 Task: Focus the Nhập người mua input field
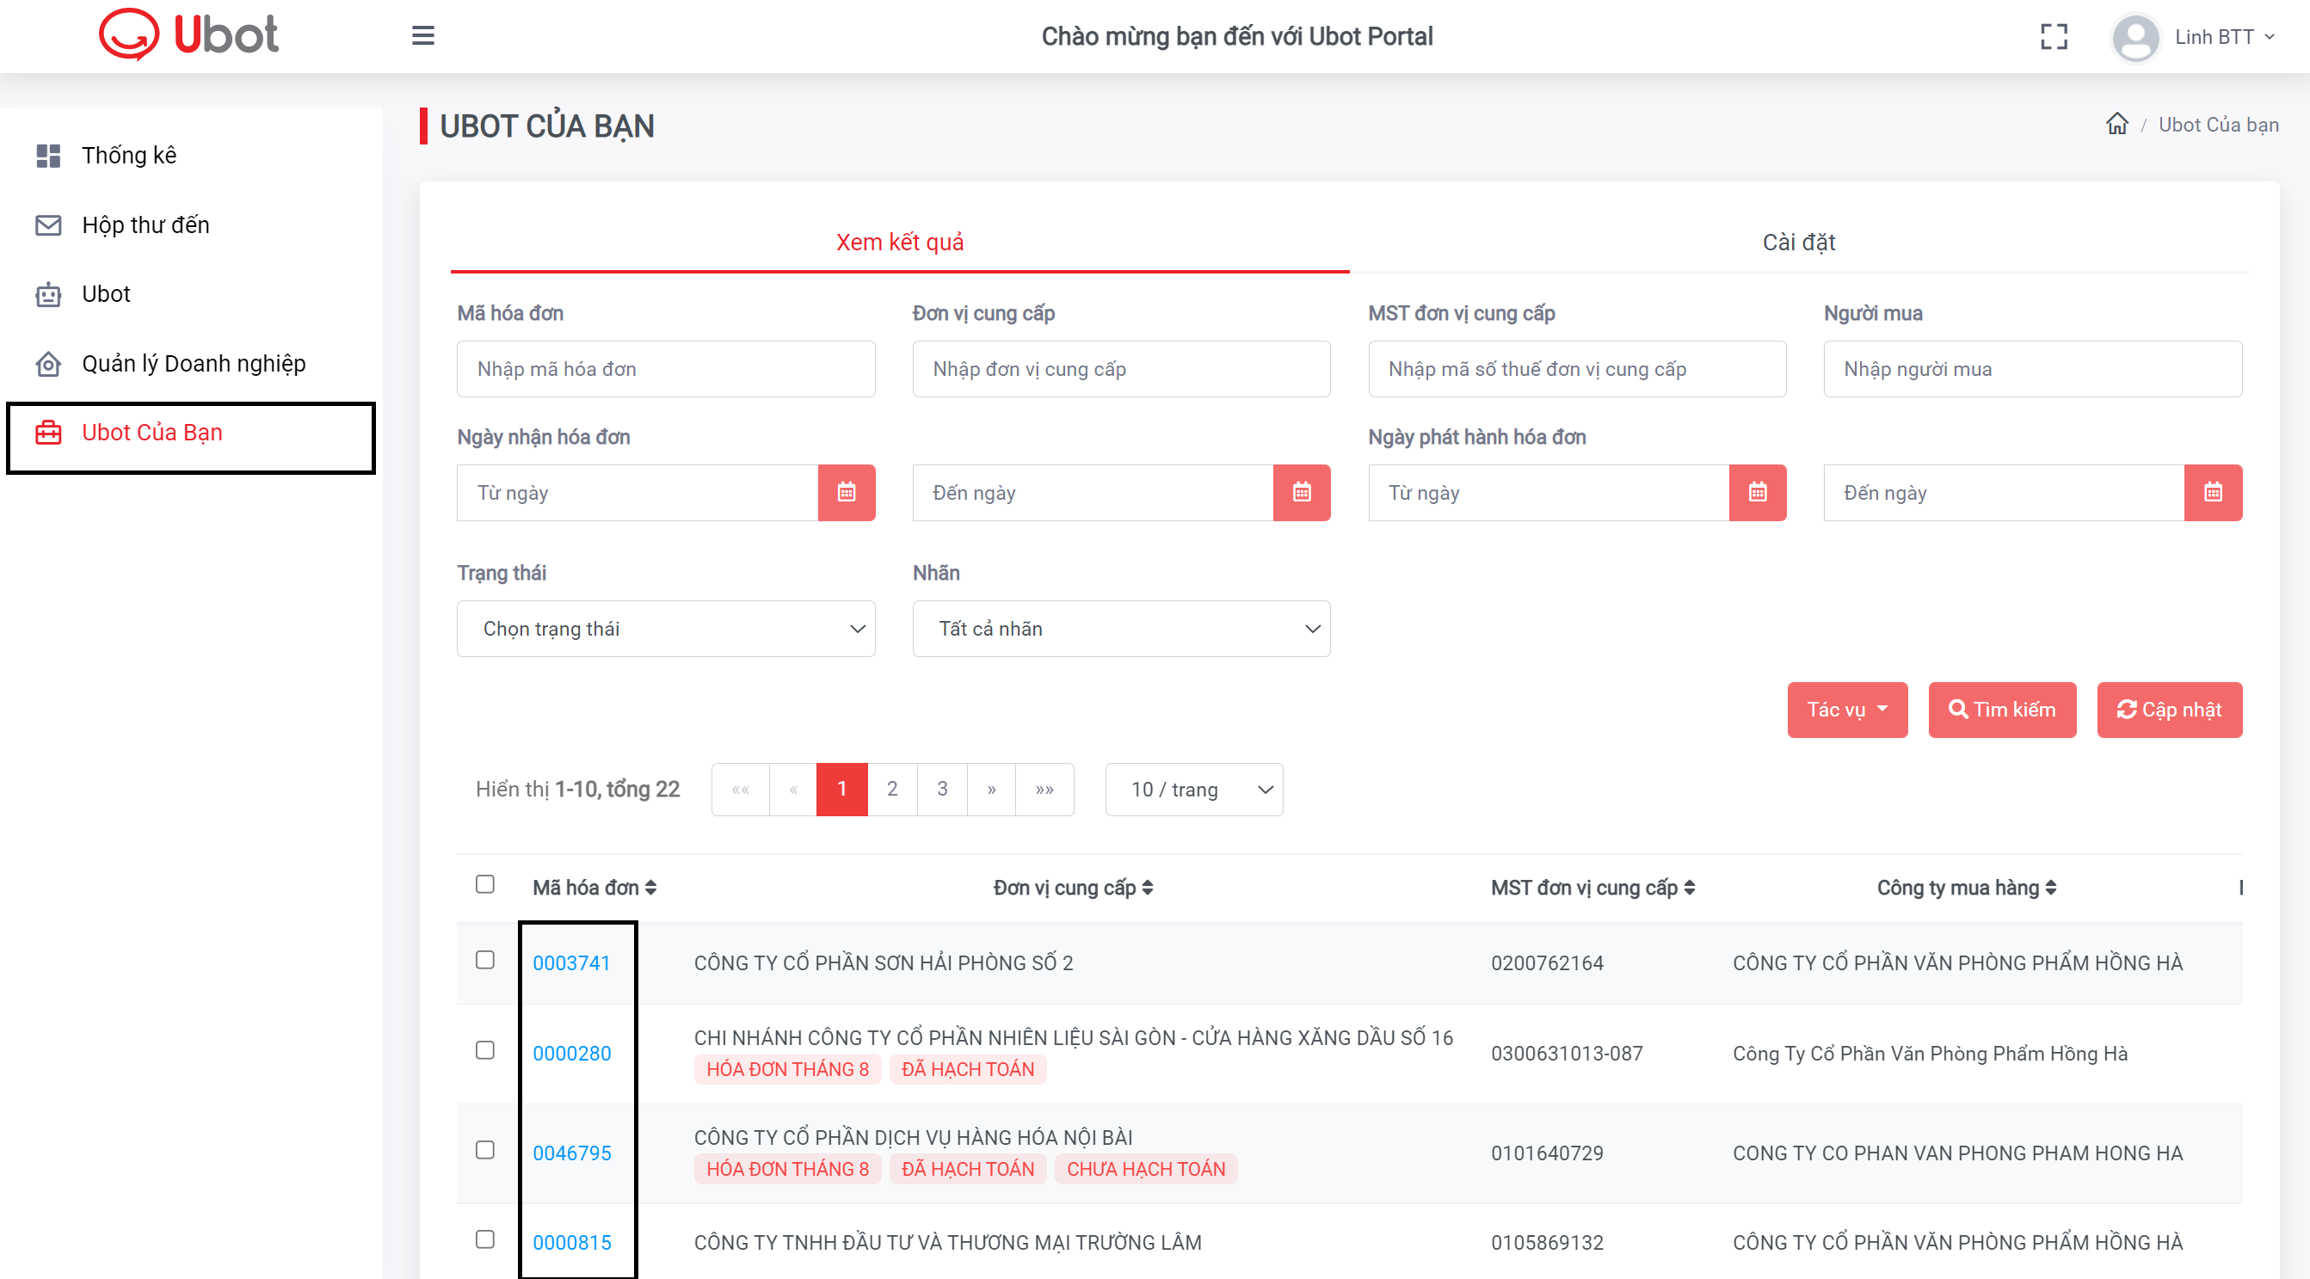point(2032,368)
